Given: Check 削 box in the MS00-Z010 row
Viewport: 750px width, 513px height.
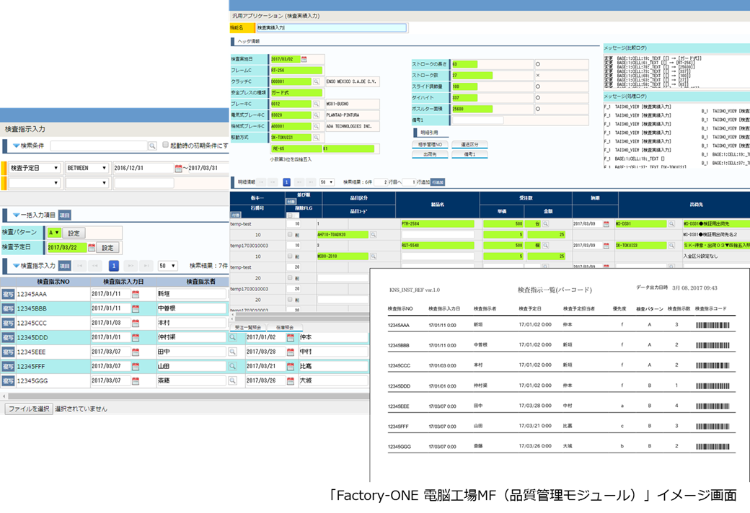Looking at the screenshot, I should click(290, 256).
